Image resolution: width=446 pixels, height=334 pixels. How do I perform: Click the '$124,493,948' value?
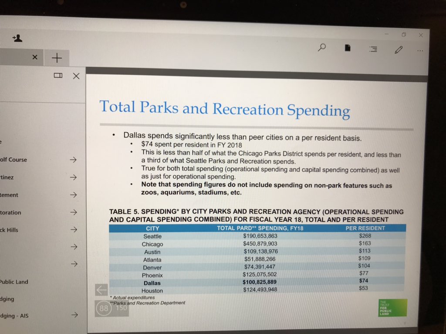260,290
